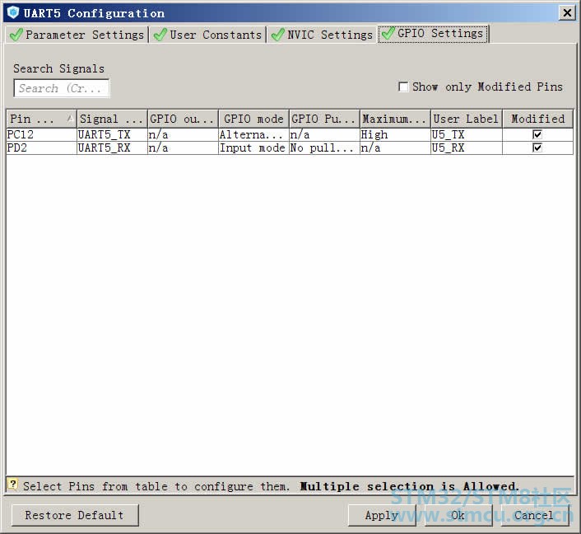The width and height of the screenshot is (581, 534).
Task: Click the GPIO output column header
Action: click(183, 119)
